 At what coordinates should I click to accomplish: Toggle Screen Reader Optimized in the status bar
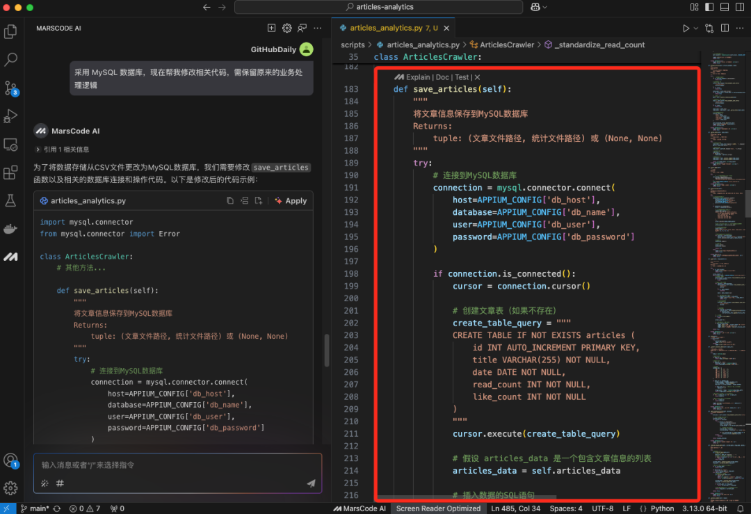click(x=438, y=508)
